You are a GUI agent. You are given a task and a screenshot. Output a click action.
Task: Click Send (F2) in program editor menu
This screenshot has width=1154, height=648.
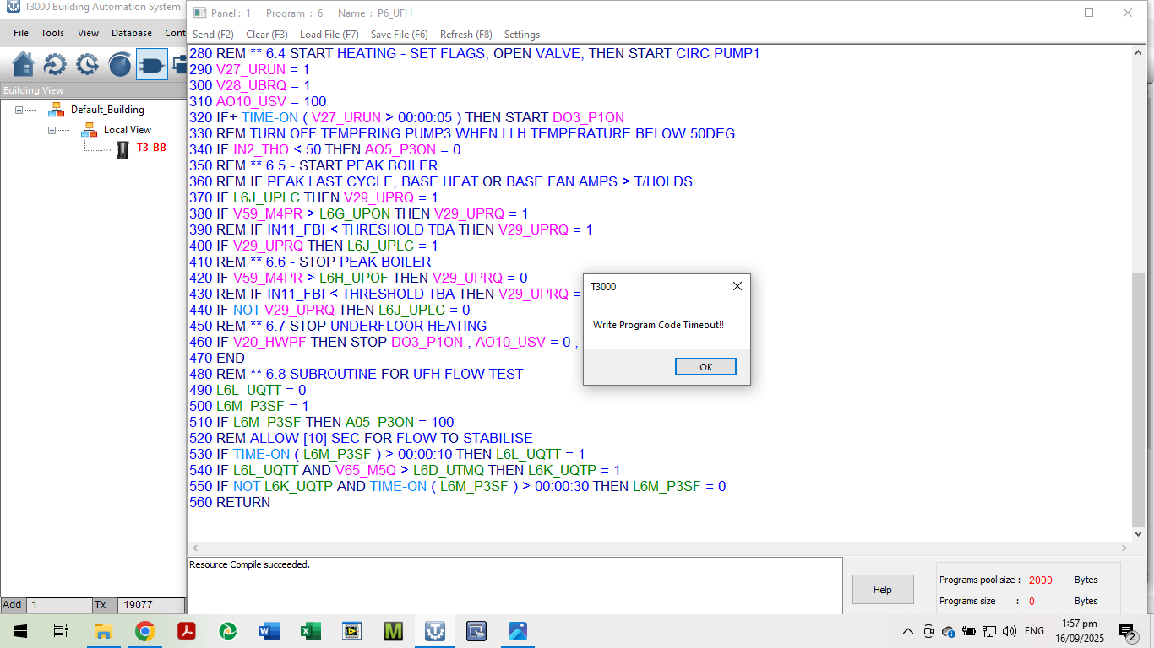coord(213,35)
